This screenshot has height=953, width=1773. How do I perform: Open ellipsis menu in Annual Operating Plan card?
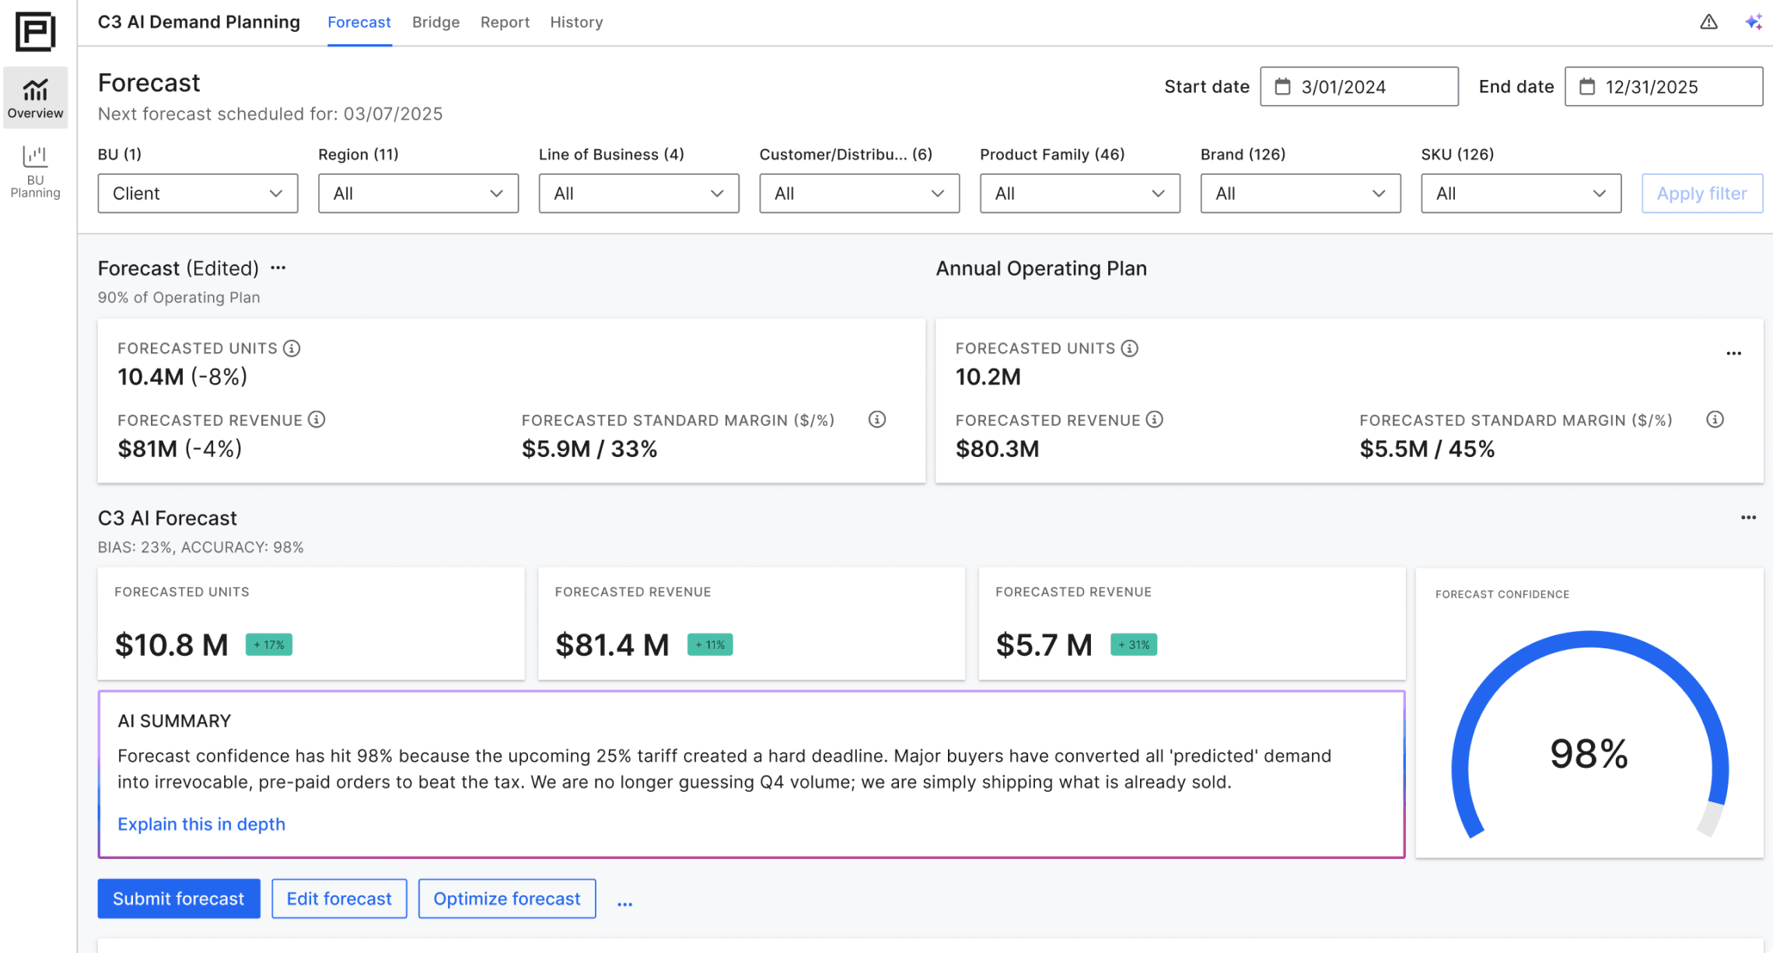point(1734,354)
